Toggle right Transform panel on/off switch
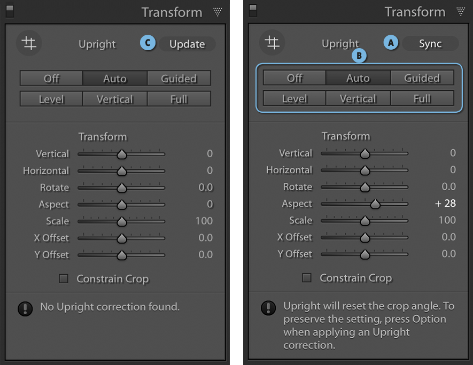Image resolution: width=473 pixels, height=365 pixels. (253, 11)
